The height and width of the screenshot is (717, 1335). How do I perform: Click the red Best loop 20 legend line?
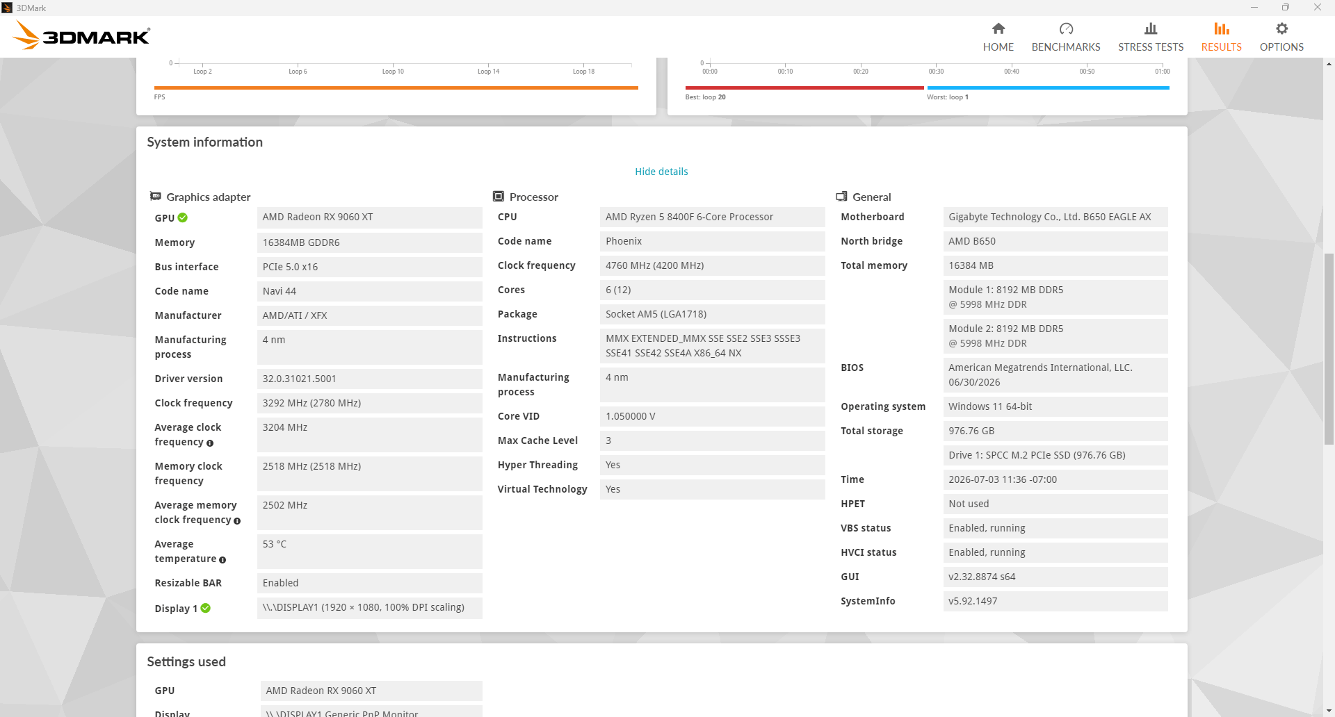(804, 88)
